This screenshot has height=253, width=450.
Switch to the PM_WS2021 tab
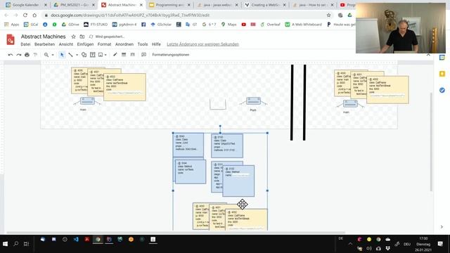[x=74, y=5]
